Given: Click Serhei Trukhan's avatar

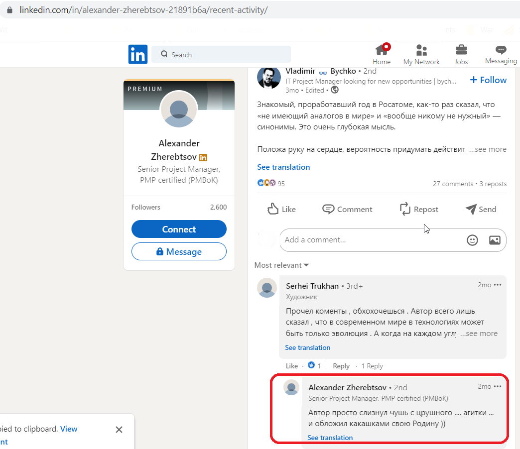Looking at the screenshot, I should tap(267, 288).
